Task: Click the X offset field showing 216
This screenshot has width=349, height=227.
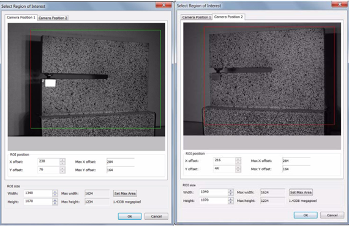Action: (x=224, y=160)
